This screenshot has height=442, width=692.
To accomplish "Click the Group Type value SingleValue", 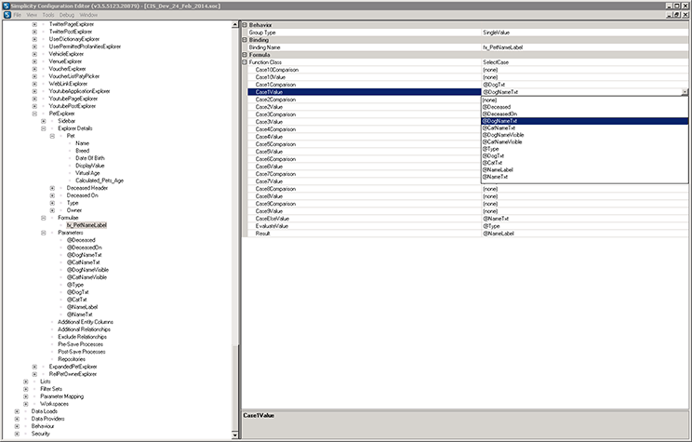I will [x=585, y=33].
